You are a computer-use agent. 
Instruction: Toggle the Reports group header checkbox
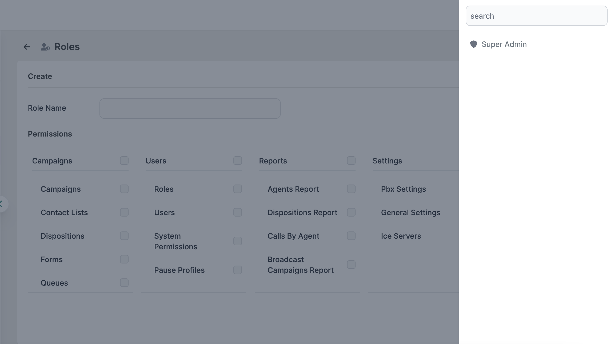point(351,161)
